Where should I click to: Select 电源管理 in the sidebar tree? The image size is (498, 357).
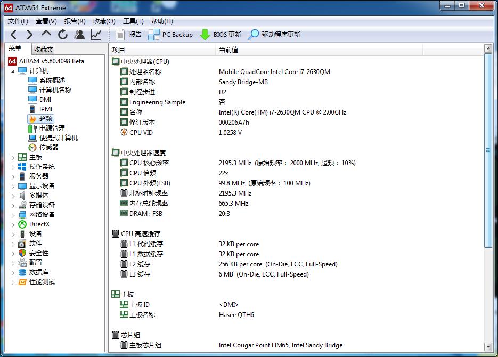pyautogui.click(x=52, y=128)
